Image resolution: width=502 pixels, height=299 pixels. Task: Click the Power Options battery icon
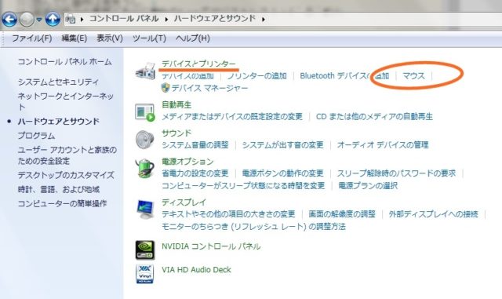pos(144,168)
